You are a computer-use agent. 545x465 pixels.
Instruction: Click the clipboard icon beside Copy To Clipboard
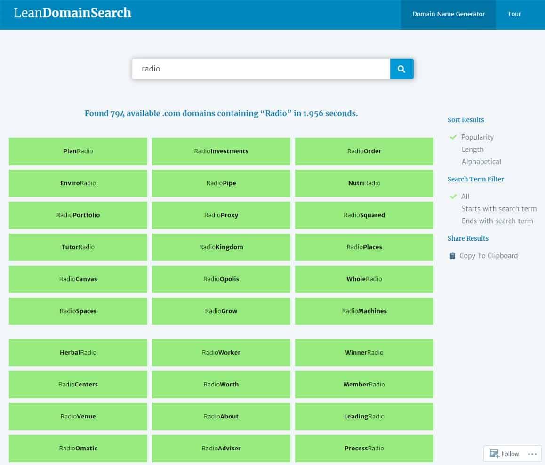pyautogui.click(x=452, y=256)
